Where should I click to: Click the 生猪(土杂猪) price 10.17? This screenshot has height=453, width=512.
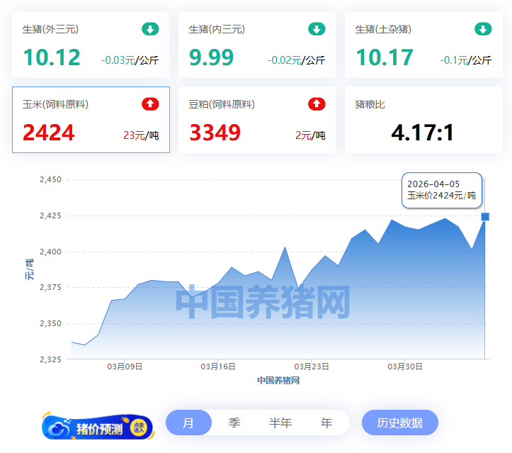385,57
